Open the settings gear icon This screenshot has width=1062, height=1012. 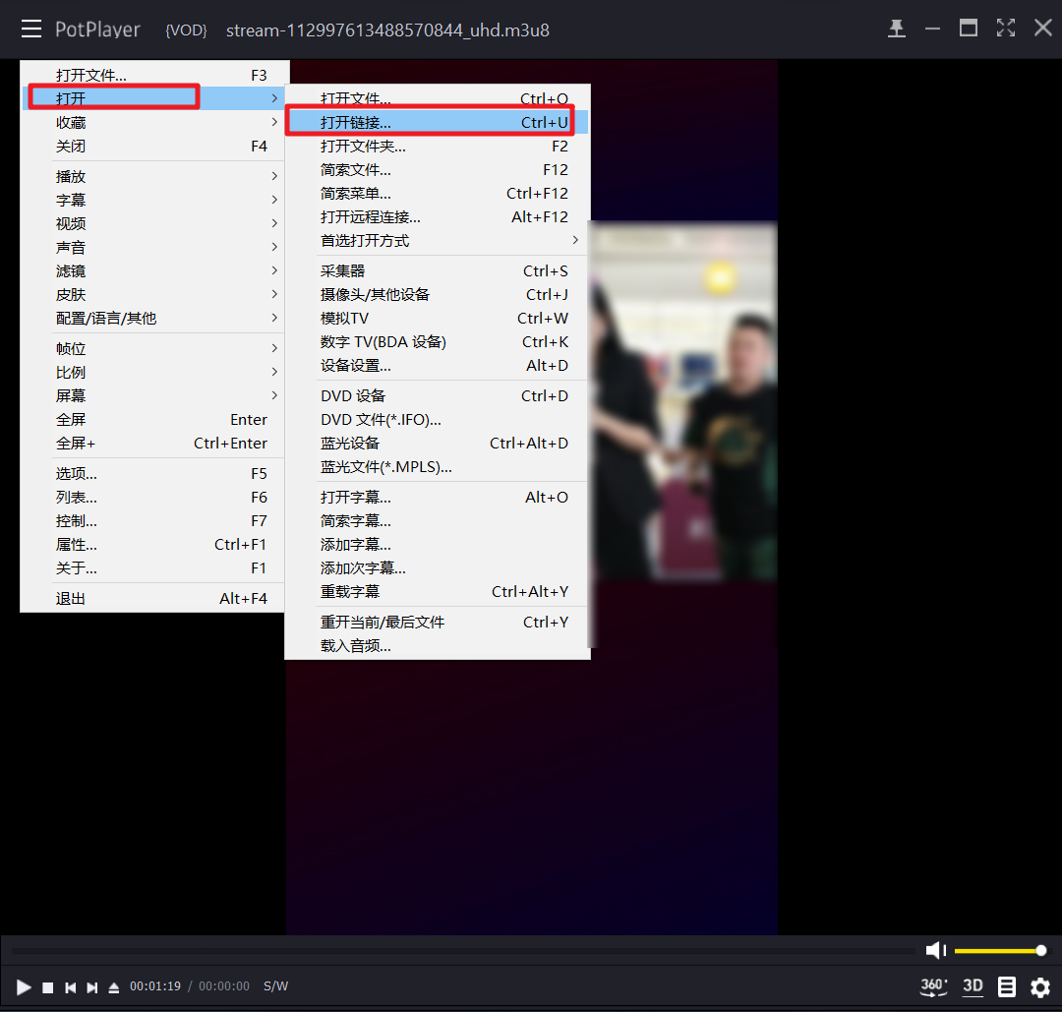coord(1040,987)
